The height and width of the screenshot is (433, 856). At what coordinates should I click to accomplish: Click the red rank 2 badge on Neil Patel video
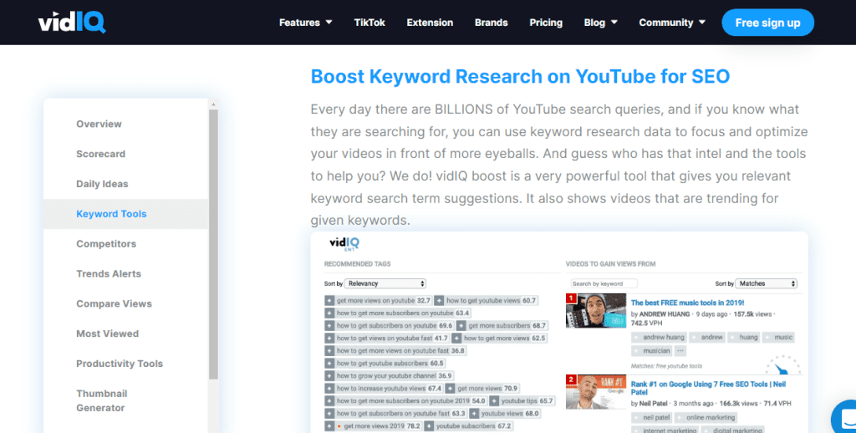571,380
